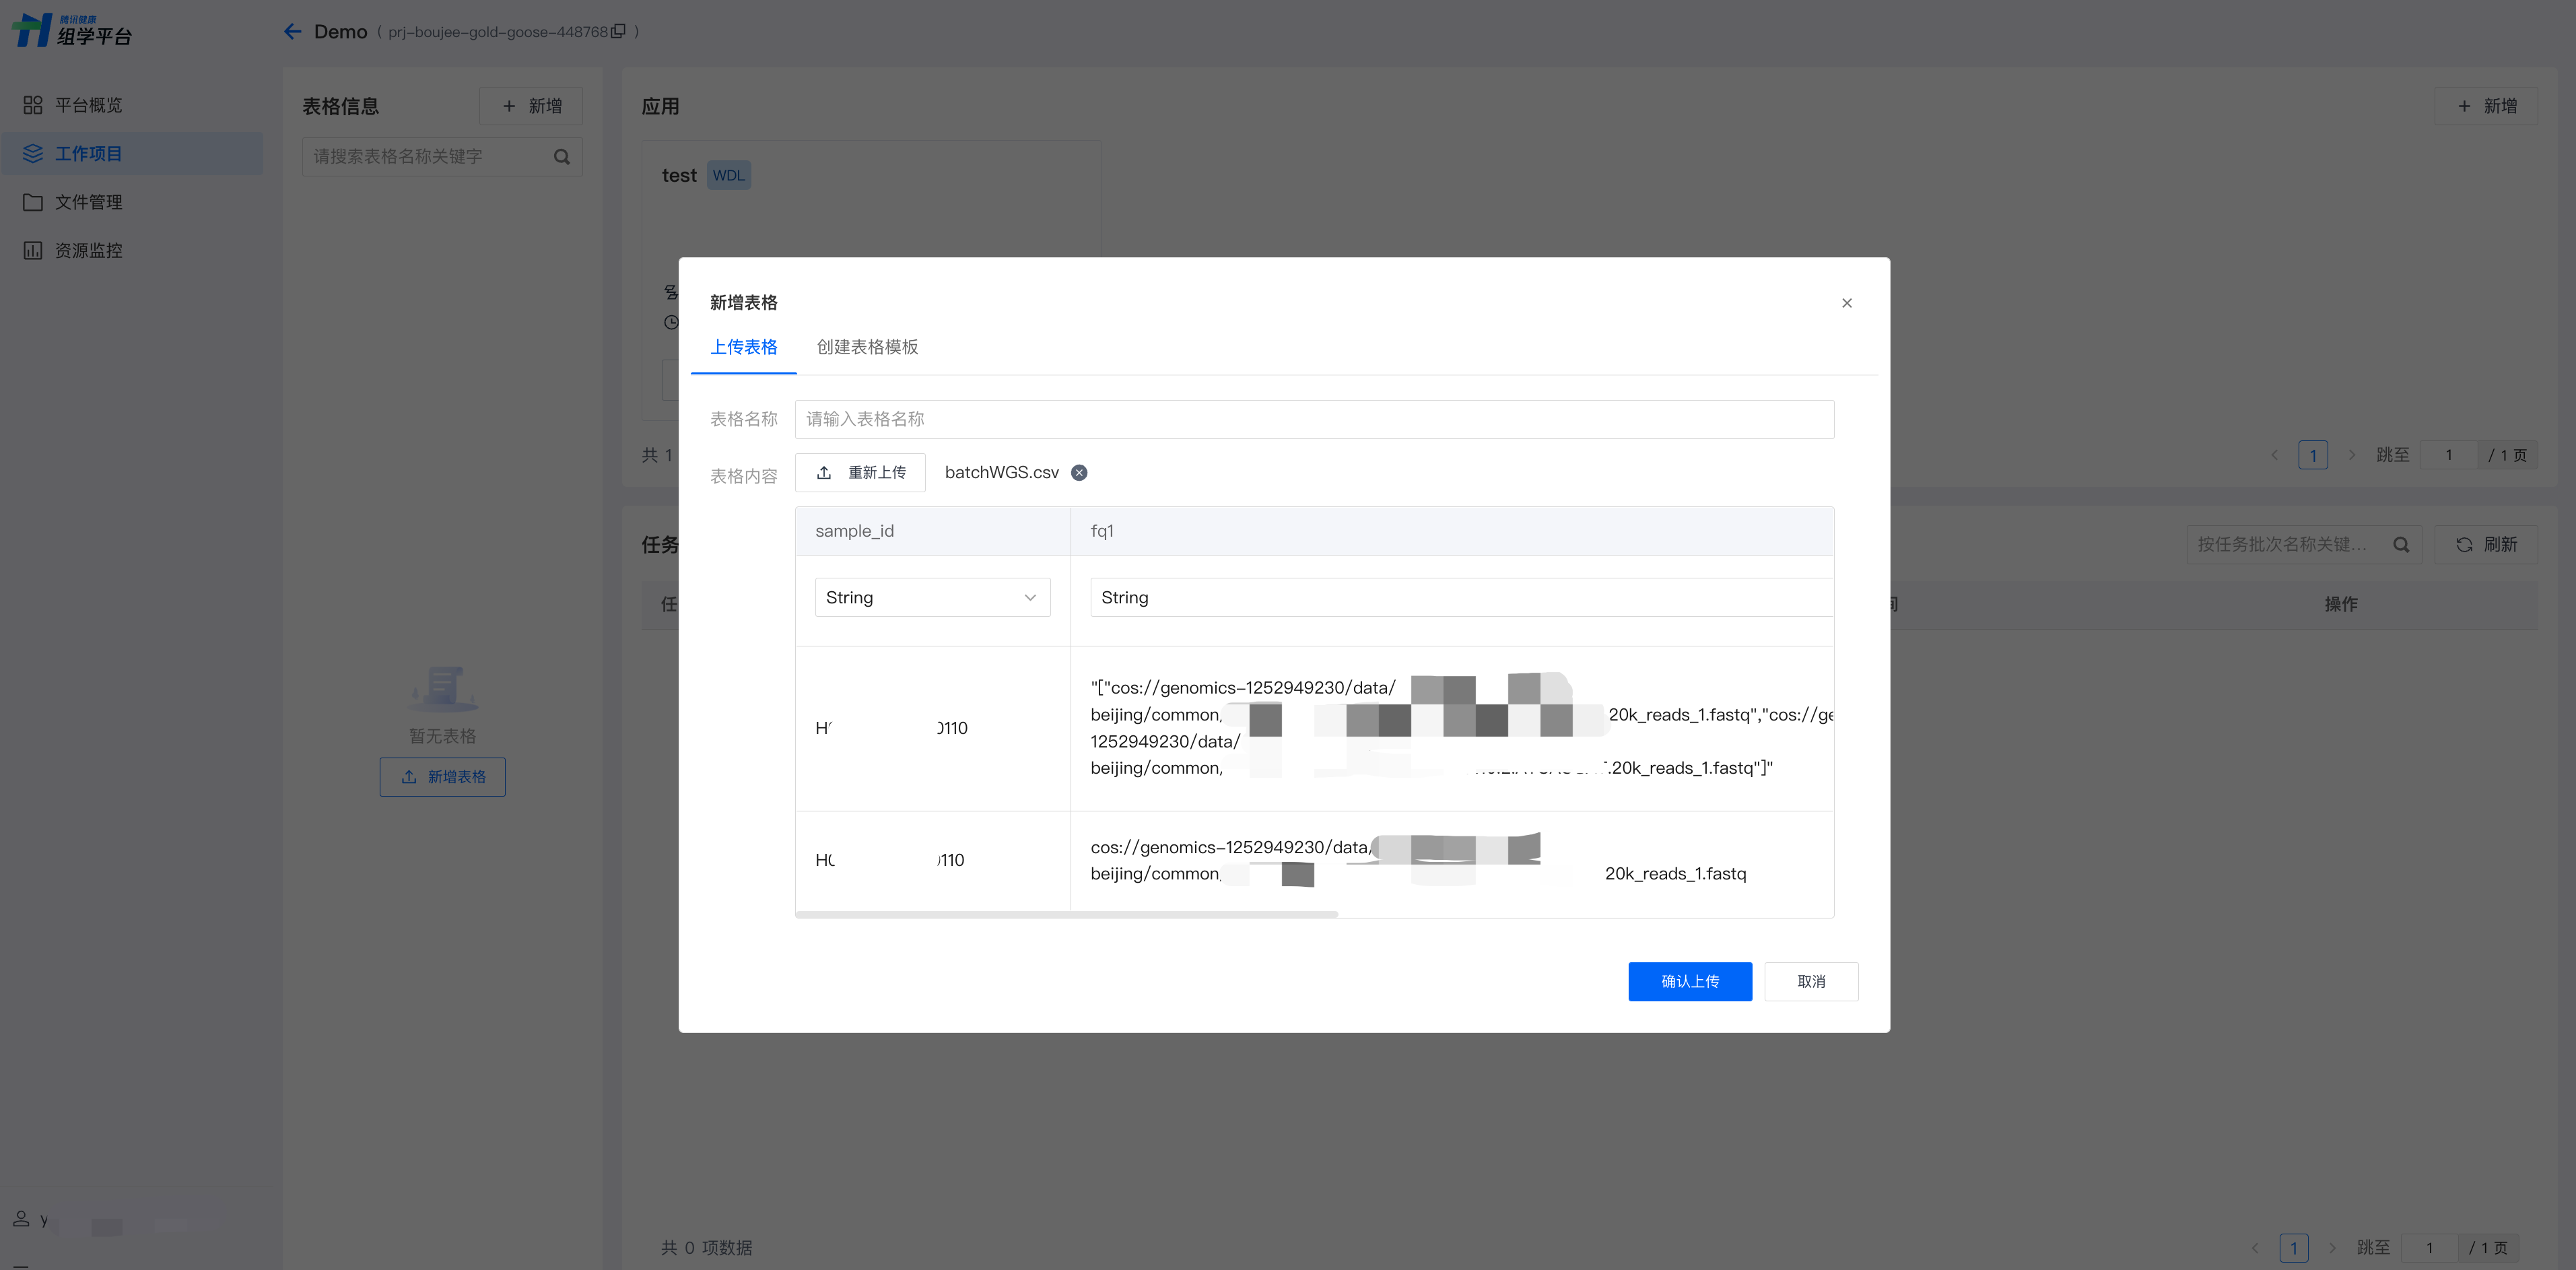Screen dimensions: 2576x1270
Task: Expand sample_id String type dropdown
Action: coord(932,597)
